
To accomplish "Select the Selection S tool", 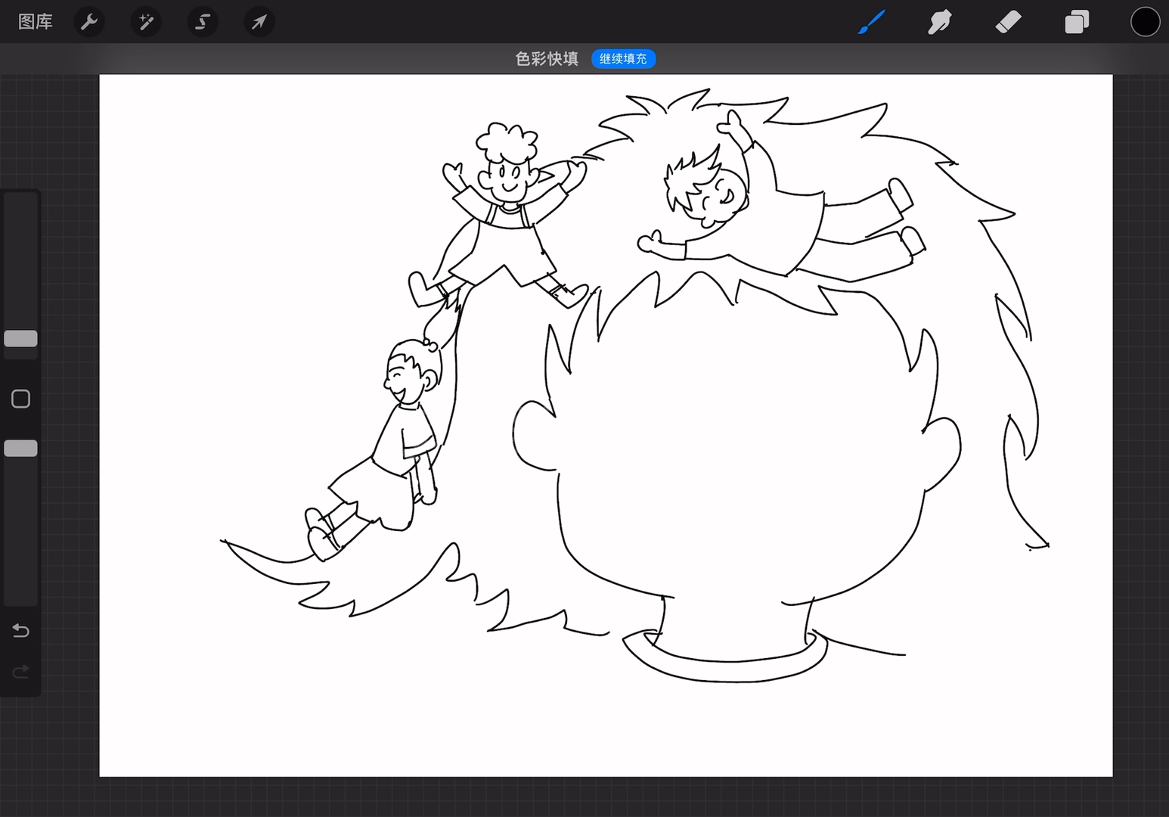I will tap(203, 22).
